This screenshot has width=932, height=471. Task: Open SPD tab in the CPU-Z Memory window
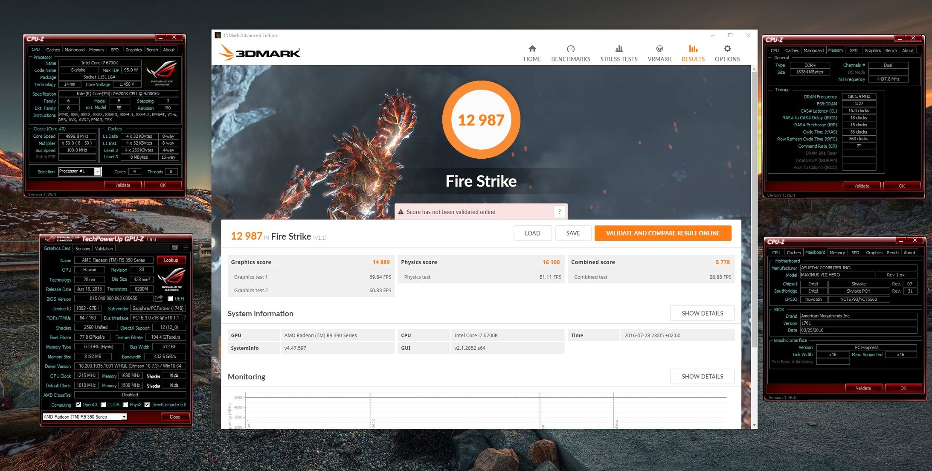[854, 51]
